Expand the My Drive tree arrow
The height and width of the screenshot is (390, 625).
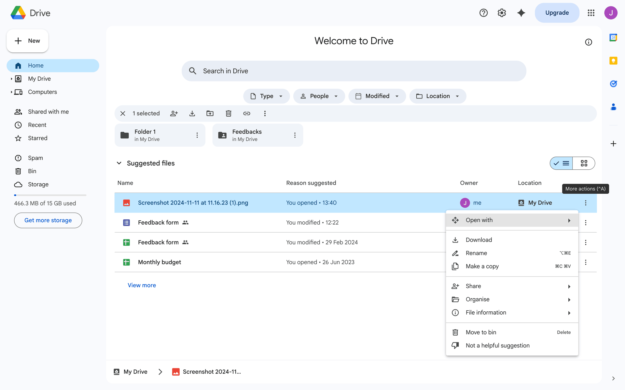point(11,79)
